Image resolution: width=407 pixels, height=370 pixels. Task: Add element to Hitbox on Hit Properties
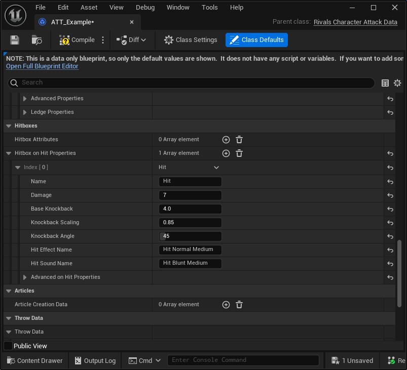226,153
